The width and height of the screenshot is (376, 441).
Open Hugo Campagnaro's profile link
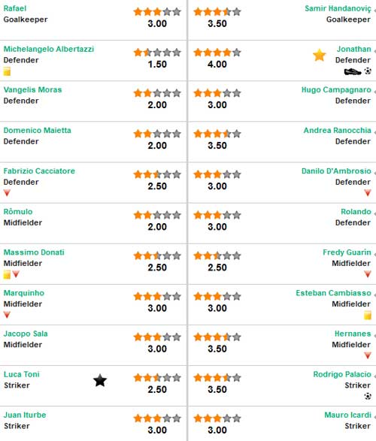336,90
